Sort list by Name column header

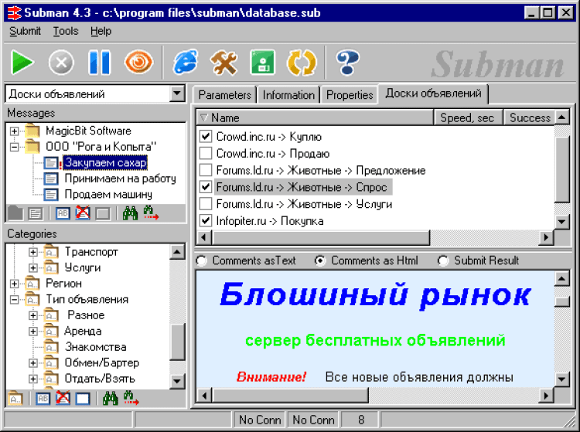point(315,117)
